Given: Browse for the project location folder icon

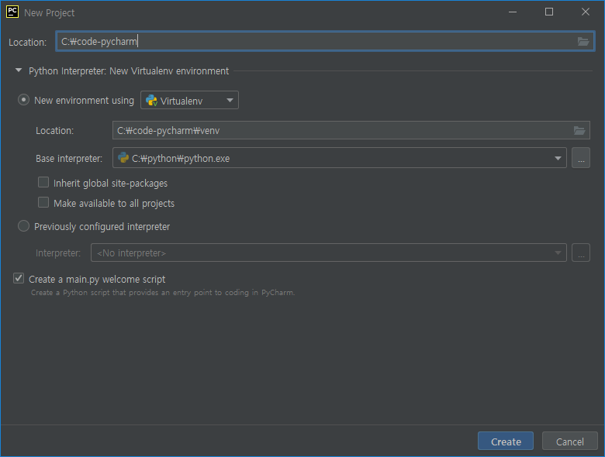Looking at the screenshot, I should coord(583,41).
